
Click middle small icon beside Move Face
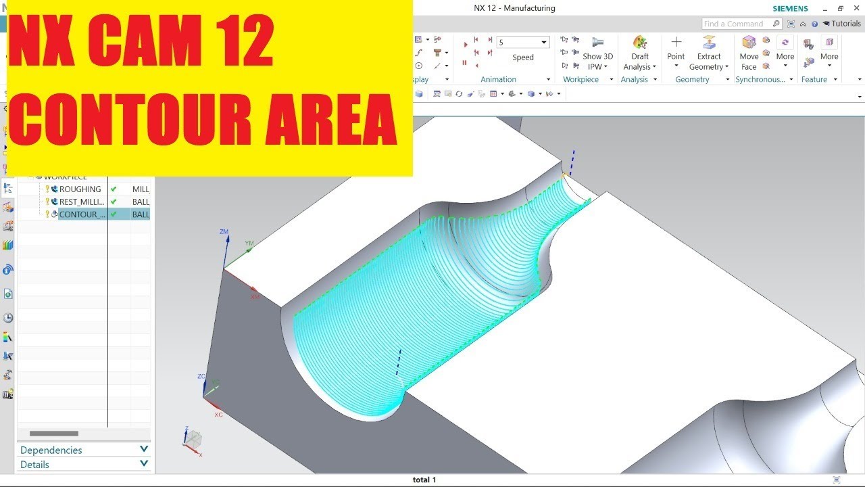point(766,53)
